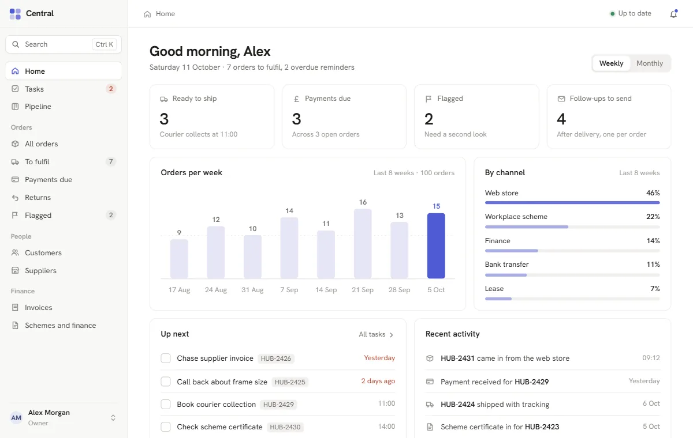Select the highlighted 5 Oct bar
The image size is (693, 438).
[x=436, y=246]
